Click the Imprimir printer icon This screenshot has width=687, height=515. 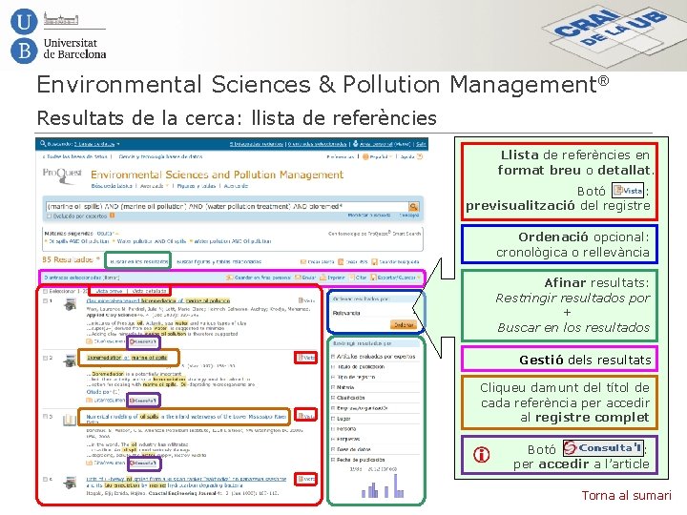[323, 278]
